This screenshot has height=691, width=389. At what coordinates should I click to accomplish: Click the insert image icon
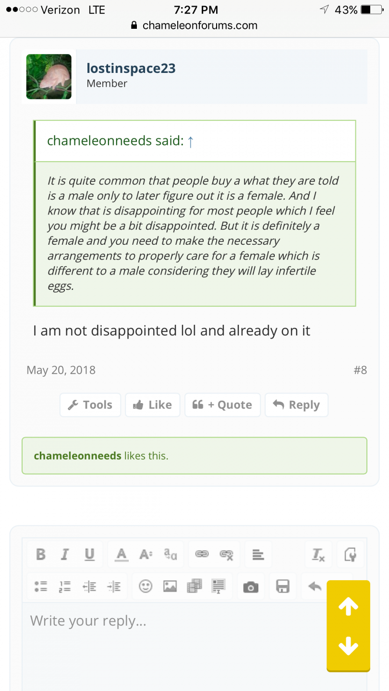pyautogui.click(x=170, y=586)
